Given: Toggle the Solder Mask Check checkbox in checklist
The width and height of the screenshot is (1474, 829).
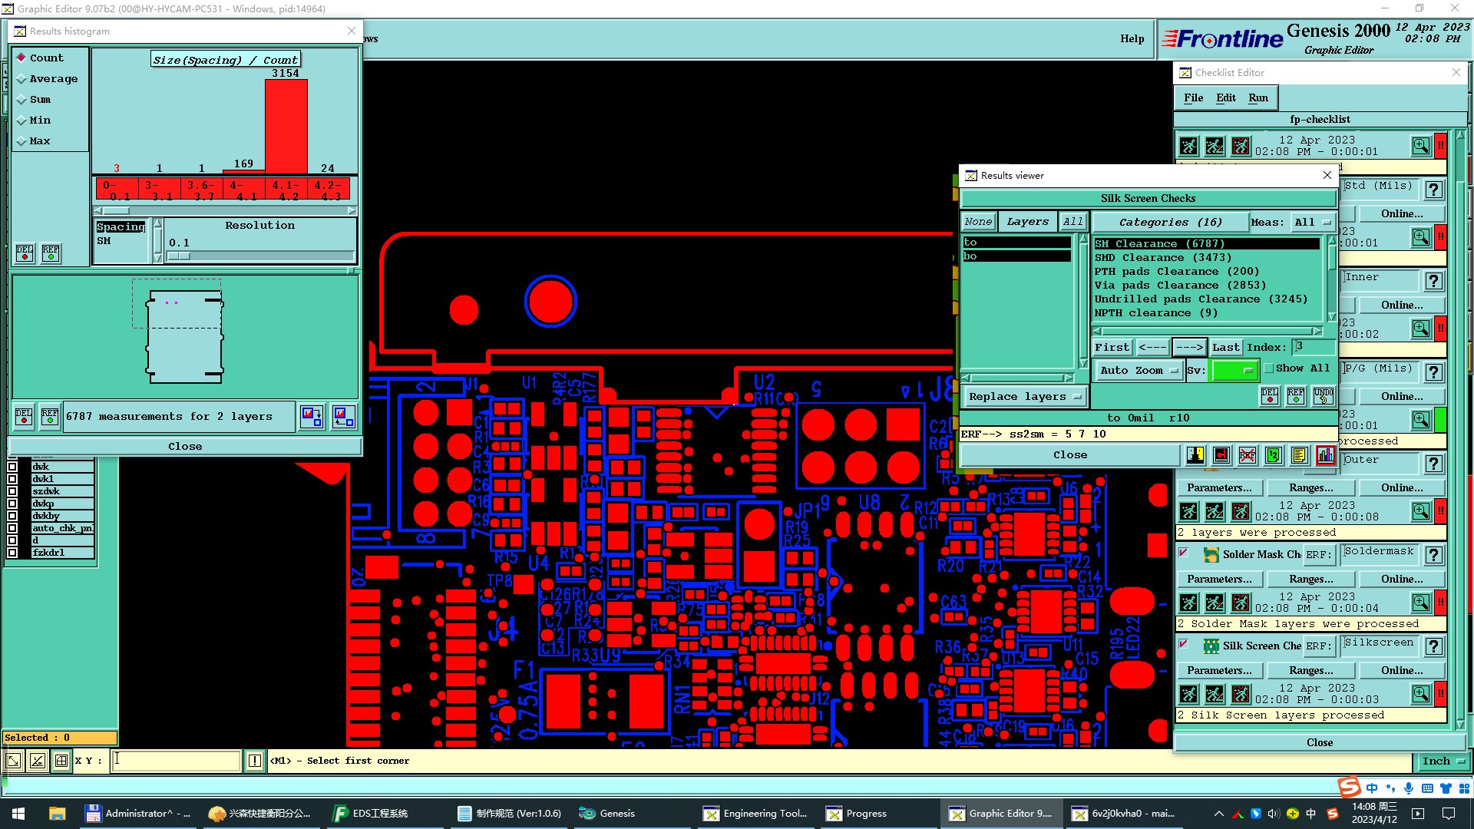Looking at the screenshot, I should point(1184,553).
